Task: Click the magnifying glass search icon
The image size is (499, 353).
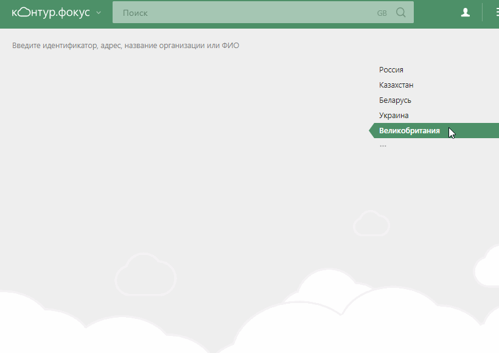Action: [400, 12]
